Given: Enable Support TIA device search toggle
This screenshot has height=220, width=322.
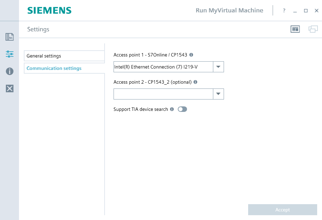Looking at the screenshot, I should [x=182, y=109].
